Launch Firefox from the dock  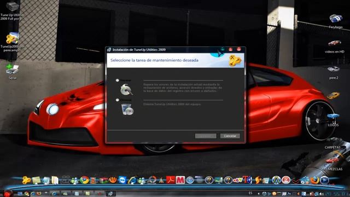coord(315,180)
